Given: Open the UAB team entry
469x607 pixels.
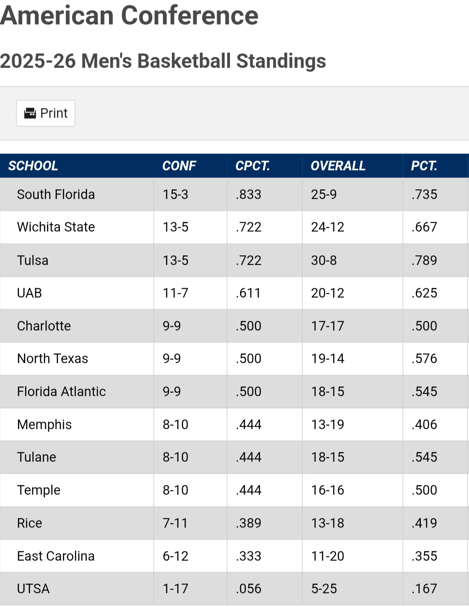Looking at the screenshot, I should 30,293.
